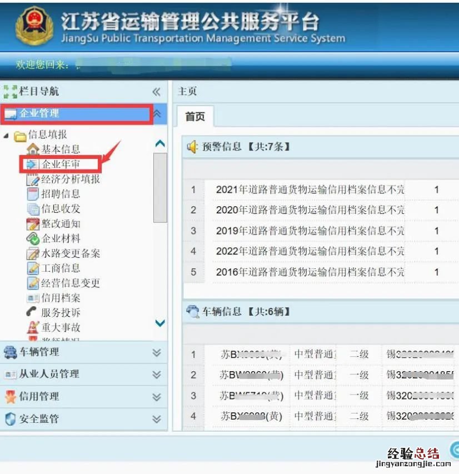
Task: Click the 重大事故 warning icon
Action: tap(33, 327)
